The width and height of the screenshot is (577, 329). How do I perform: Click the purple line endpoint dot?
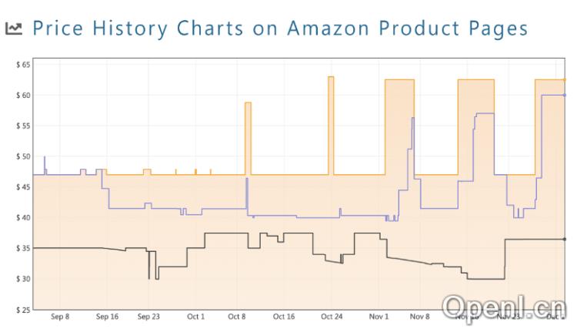pos(565,95)
